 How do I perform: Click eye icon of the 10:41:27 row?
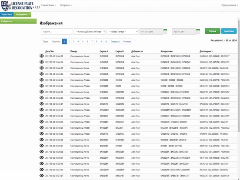click(42, 104)
